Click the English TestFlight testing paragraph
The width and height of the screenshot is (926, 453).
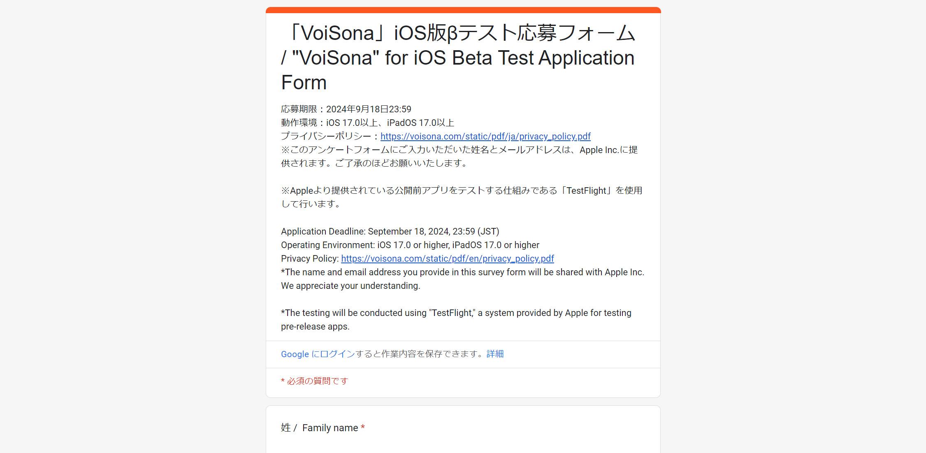(456, 320)
